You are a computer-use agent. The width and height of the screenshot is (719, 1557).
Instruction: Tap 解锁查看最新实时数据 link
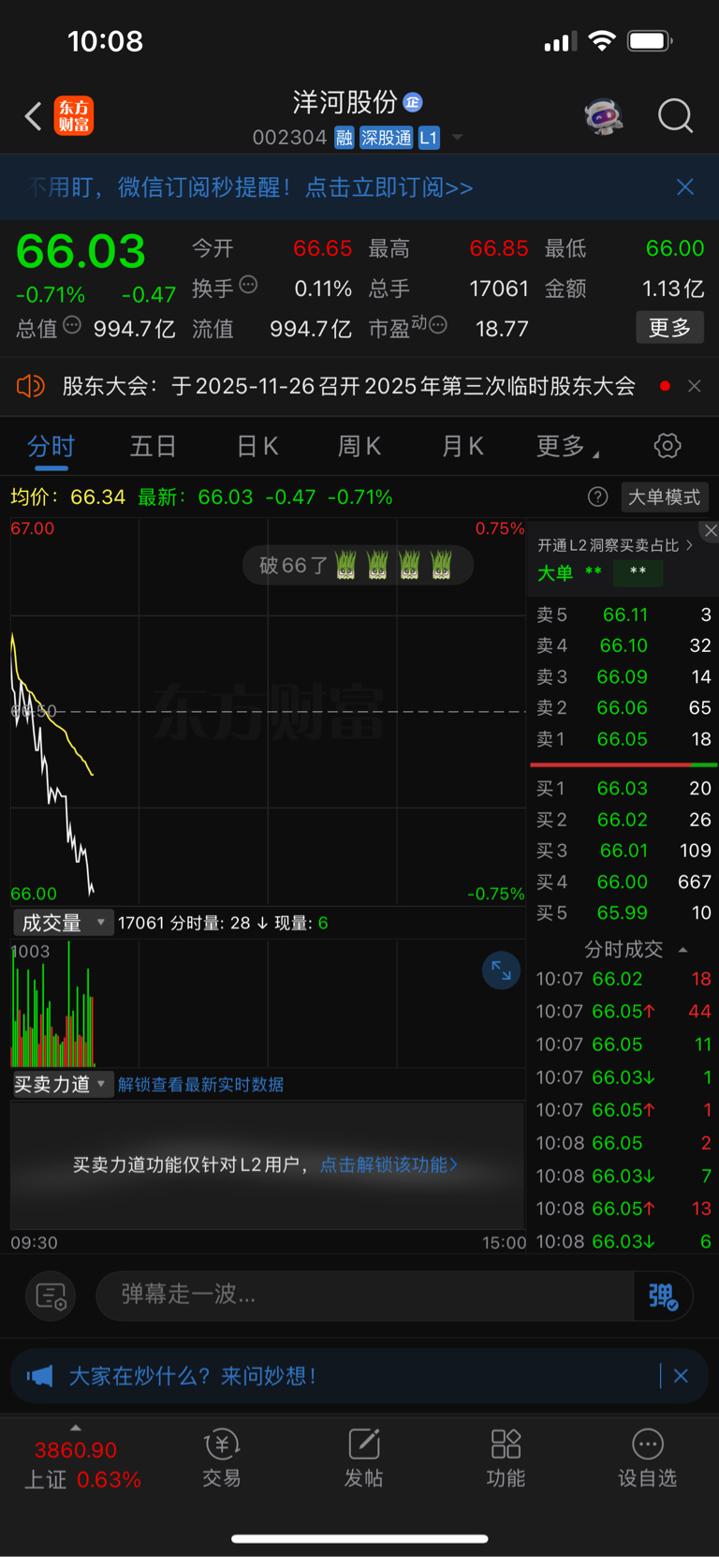pos(200,1084)
